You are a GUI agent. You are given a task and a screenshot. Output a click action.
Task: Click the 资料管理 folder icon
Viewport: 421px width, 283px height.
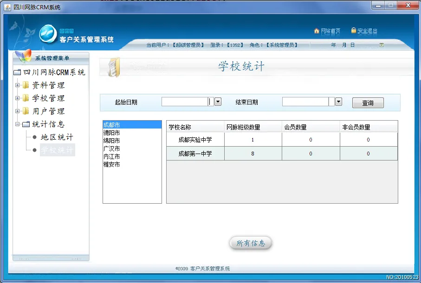26,85
